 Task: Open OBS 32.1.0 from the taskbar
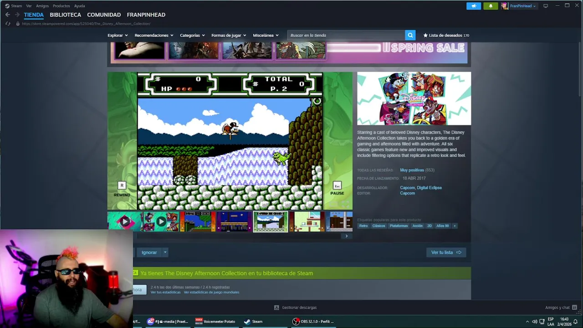(314, 321)
